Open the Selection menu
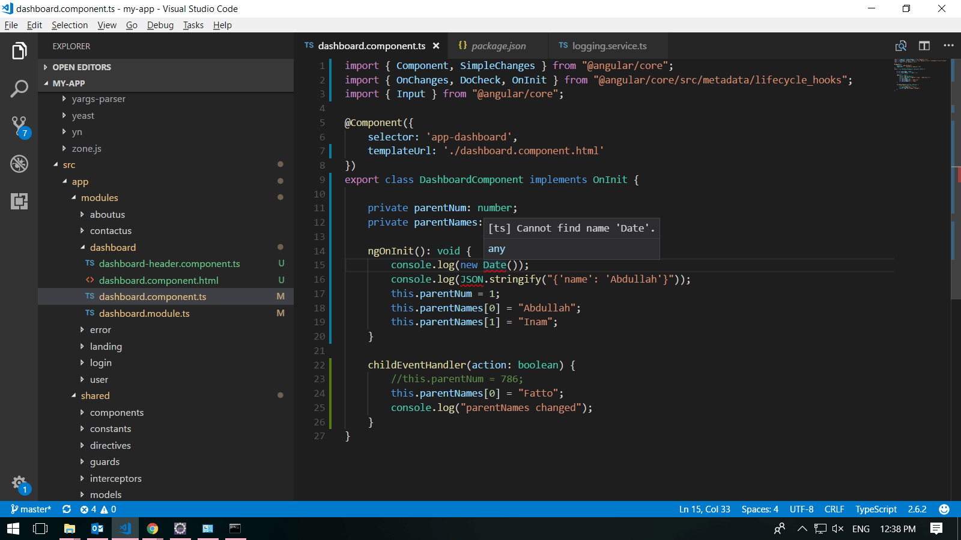The width and height of the screenshot is (961, 540). click(70, 25)
